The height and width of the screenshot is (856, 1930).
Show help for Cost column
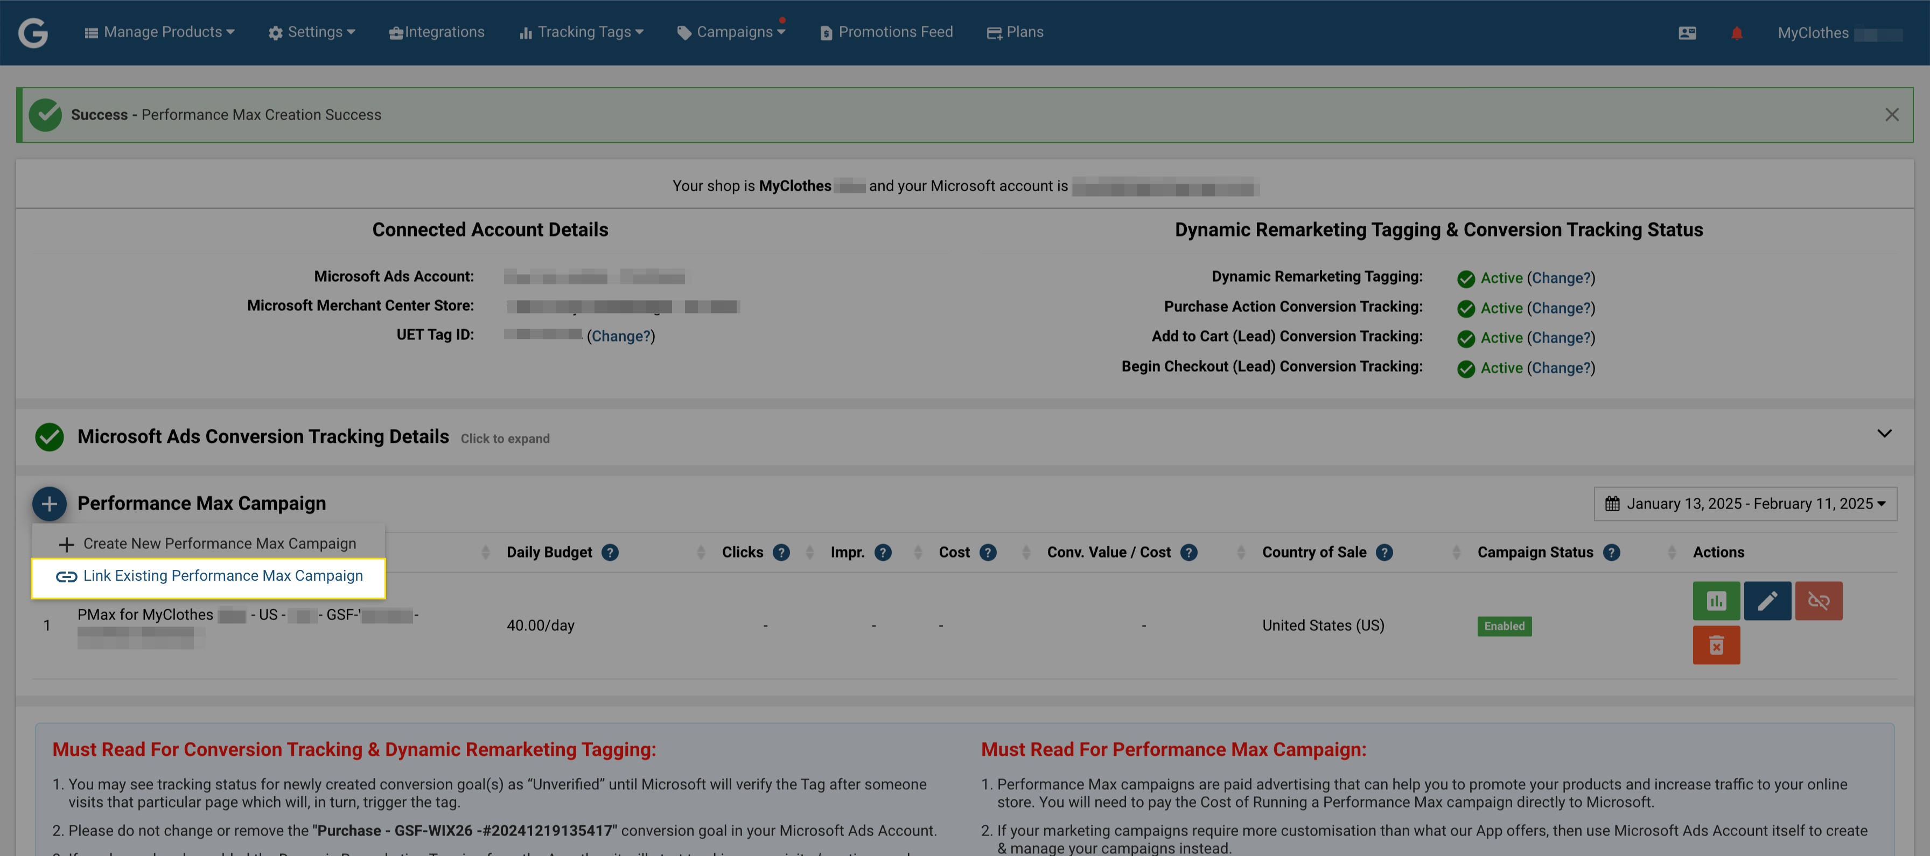pyautogui.click(x=988, y=552)
